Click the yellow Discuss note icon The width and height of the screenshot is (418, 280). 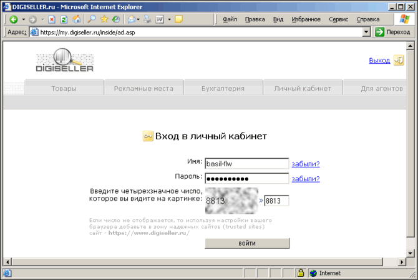click(178, 19)
